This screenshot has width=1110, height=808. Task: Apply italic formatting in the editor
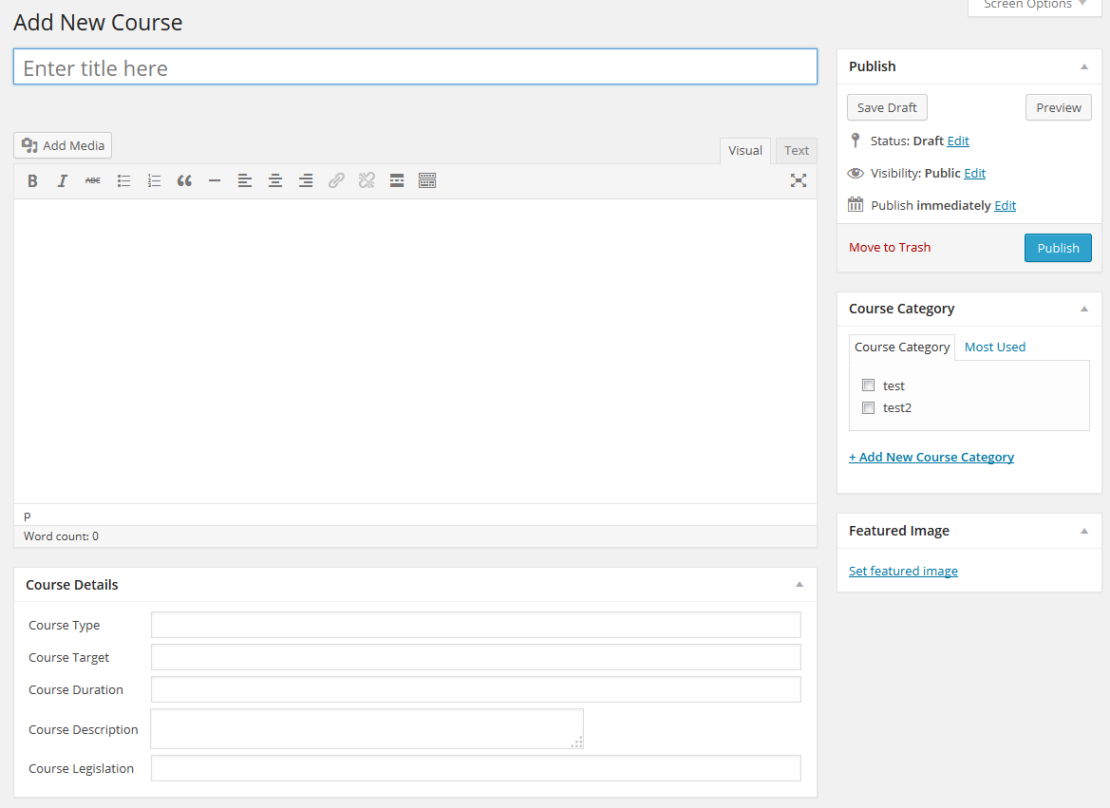coord(63,180)
